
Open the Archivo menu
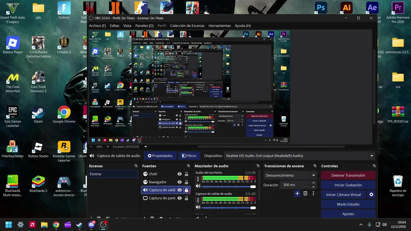[x=97, y=26]
